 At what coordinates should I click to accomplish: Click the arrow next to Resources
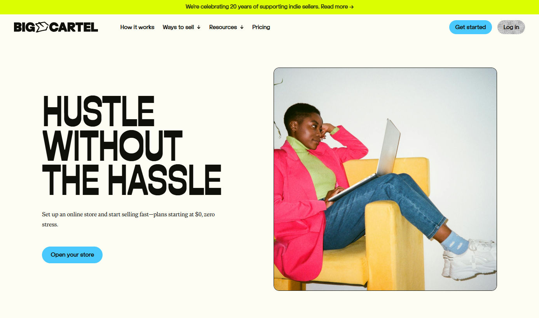[242, 27]
